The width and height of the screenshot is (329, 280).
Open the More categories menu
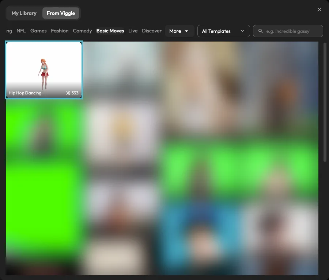click(179, 31)
